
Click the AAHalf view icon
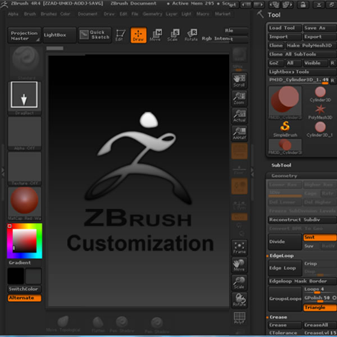tap(239, 134)
